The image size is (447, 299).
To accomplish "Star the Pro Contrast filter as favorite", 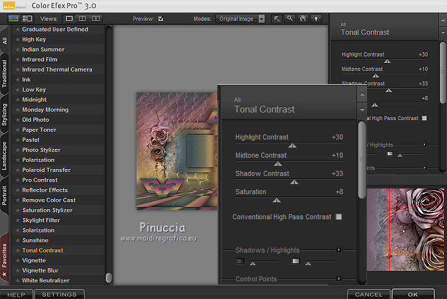I will [18, 180].
